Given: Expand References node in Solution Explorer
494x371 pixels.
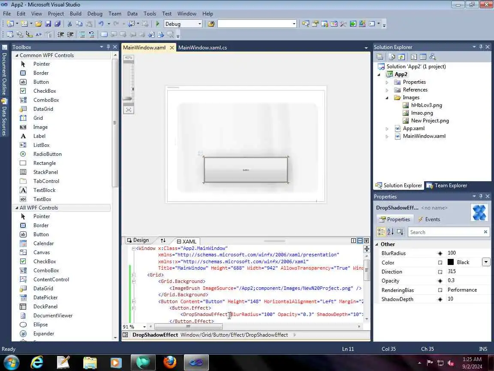Looking at the screenshot, I should (387, 90).
